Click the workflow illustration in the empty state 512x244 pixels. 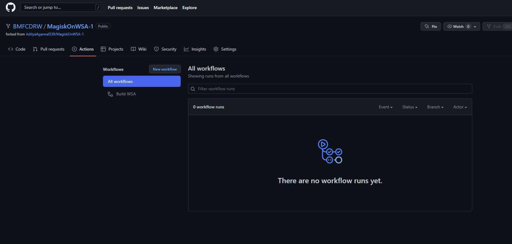pos(330,151)
